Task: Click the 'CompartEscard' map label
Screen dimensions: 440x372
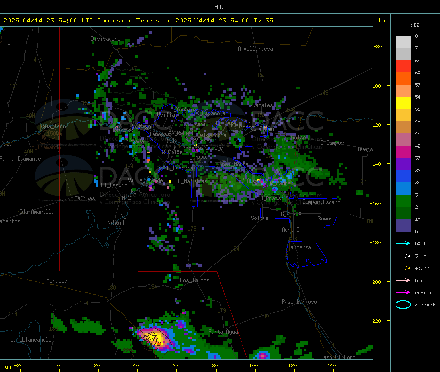Action: (x=321, y=202)
